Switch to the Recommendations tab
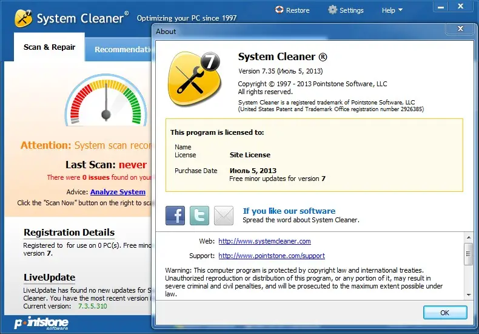This screenshot has width=479, height=334. 118,49
